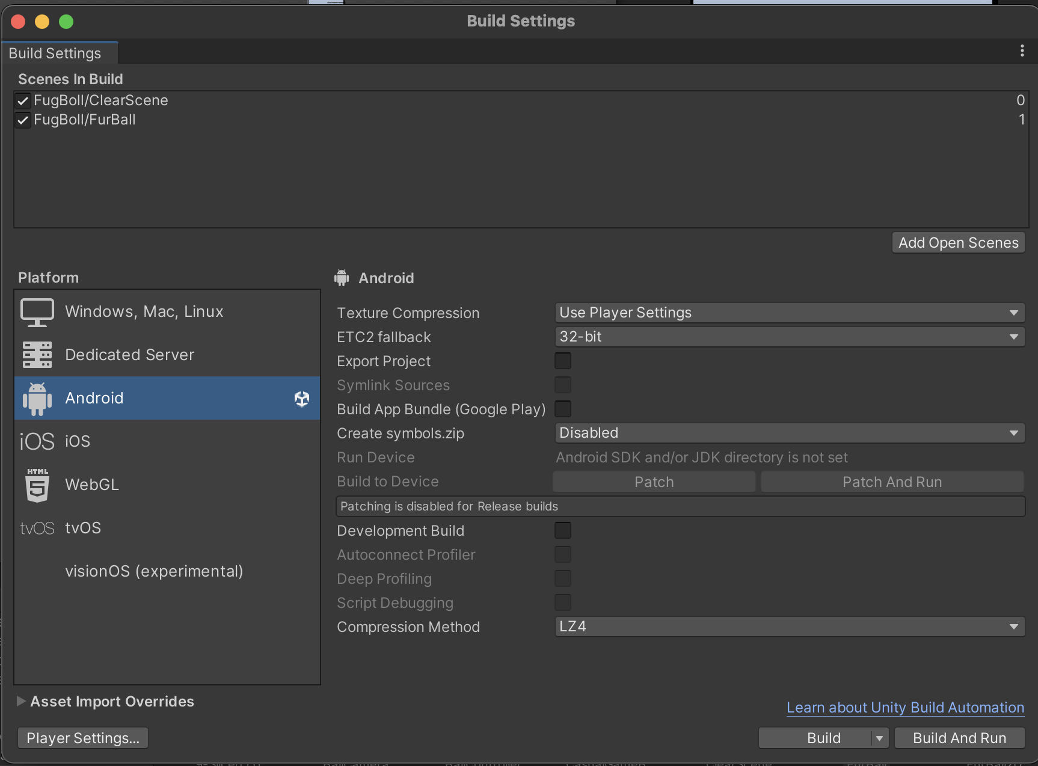Uncheck the FugBoll/ClearScene scene checkbox
The height and width of the screenshot is (766, 1038).
click(23, 101)
